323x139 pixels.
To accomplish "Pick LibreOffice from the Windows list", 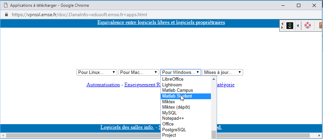I will point(173,79).
